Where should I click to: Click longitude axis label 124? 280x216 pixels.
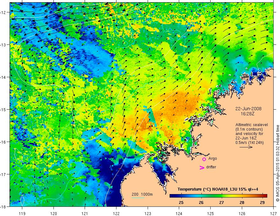click(179, 213)
